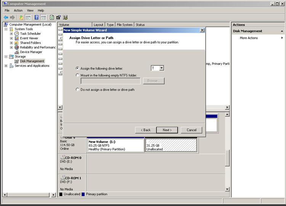Open the More Actions submenu arrow
The width and height of the screenshot is (286, 206).
(x=282, y=38)
